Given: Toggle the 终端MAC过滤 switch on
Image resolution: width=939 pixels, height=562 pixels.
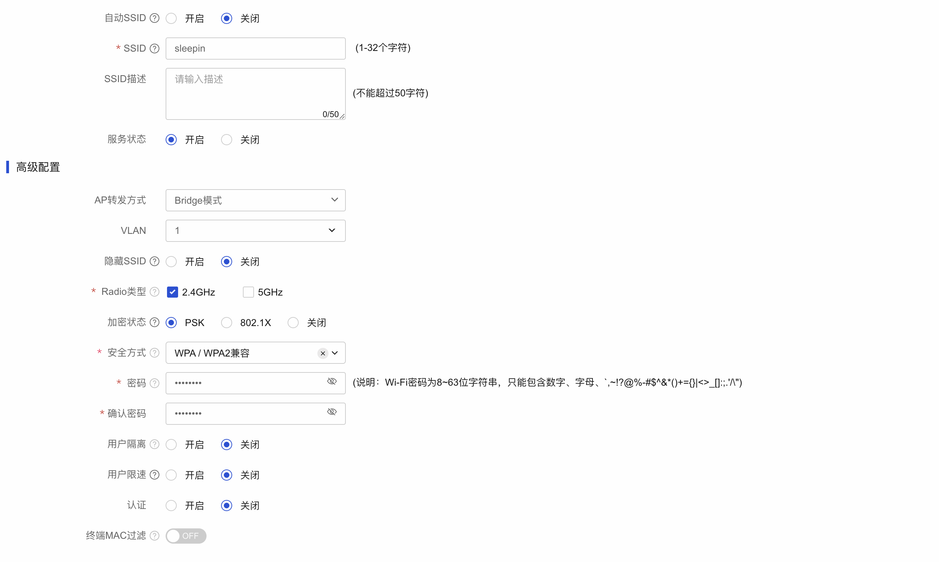Looking at the screenshot, I should [186, 536].
